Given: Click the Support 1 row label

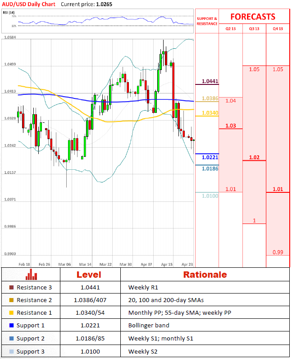Looking at the screenshot, I should click(x=31, y=326).
